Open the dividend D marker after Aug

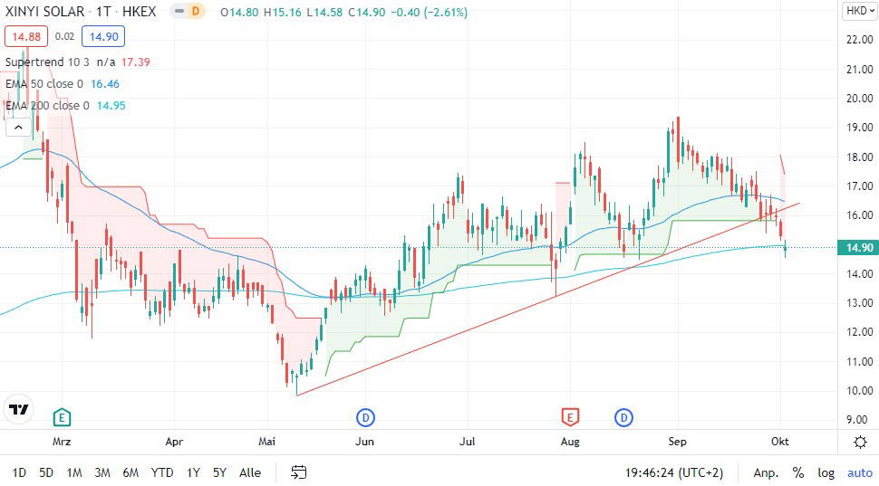pyautogui.click(x=623, y=417)
